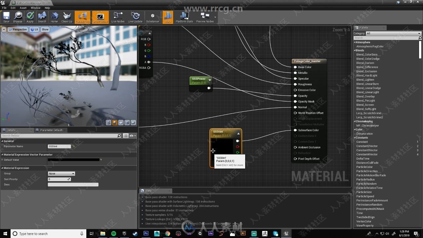The height and width of the screenshot is (238, 423).
Task: Collapse the SSStint node preview arrow
Action: point(238,134)
